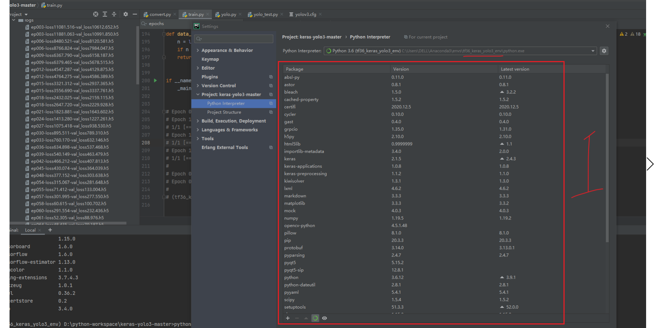This screenshot has height=328, width=656.
Task: Click the Project tree horizontal scrollbar
Action: [x=68, y=223]
